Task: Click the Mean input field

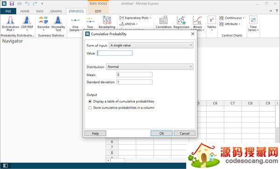Action: 134,75
